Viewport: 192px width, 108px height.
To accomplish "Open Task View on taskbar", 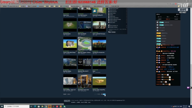I will 31,106.
